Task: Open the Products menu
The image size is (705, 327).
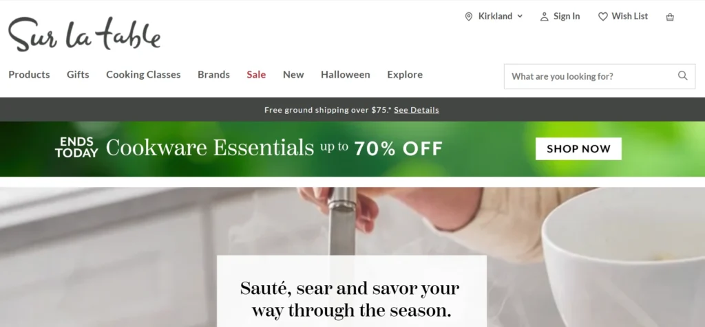Action: [29, 74]
